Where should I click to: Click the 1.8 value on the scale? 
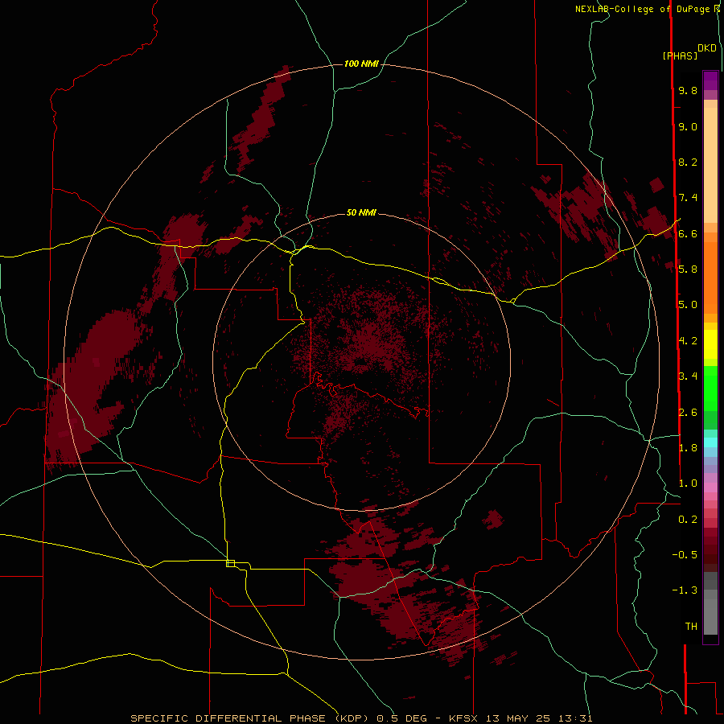tap(688, 448)
